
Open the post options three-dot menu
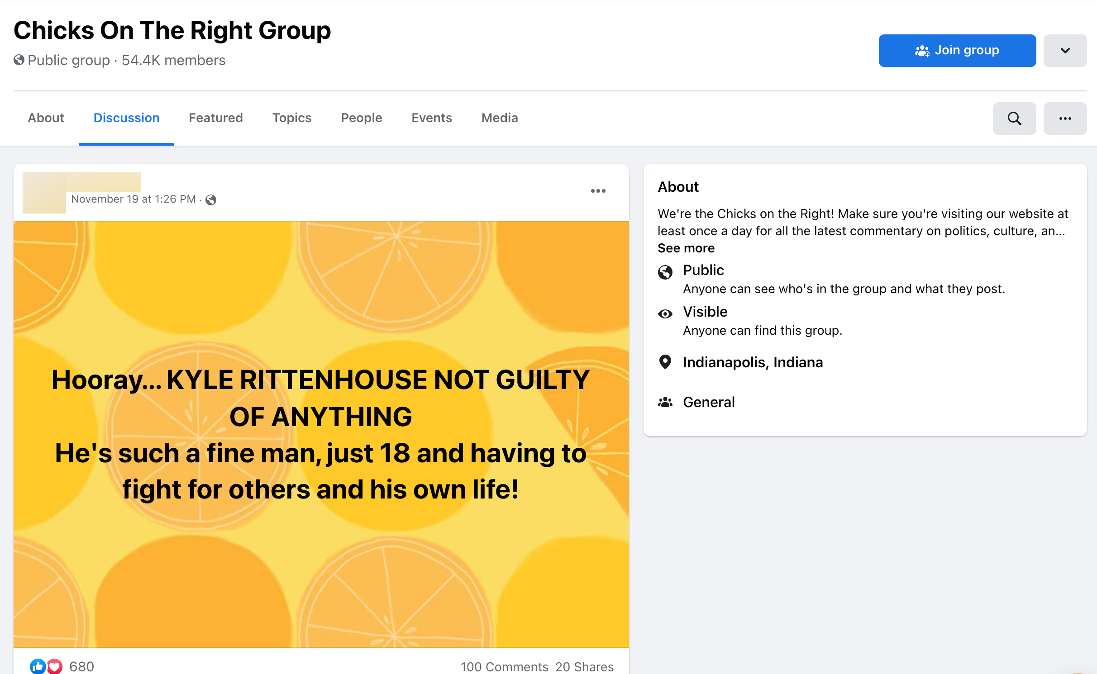(598, 191)
